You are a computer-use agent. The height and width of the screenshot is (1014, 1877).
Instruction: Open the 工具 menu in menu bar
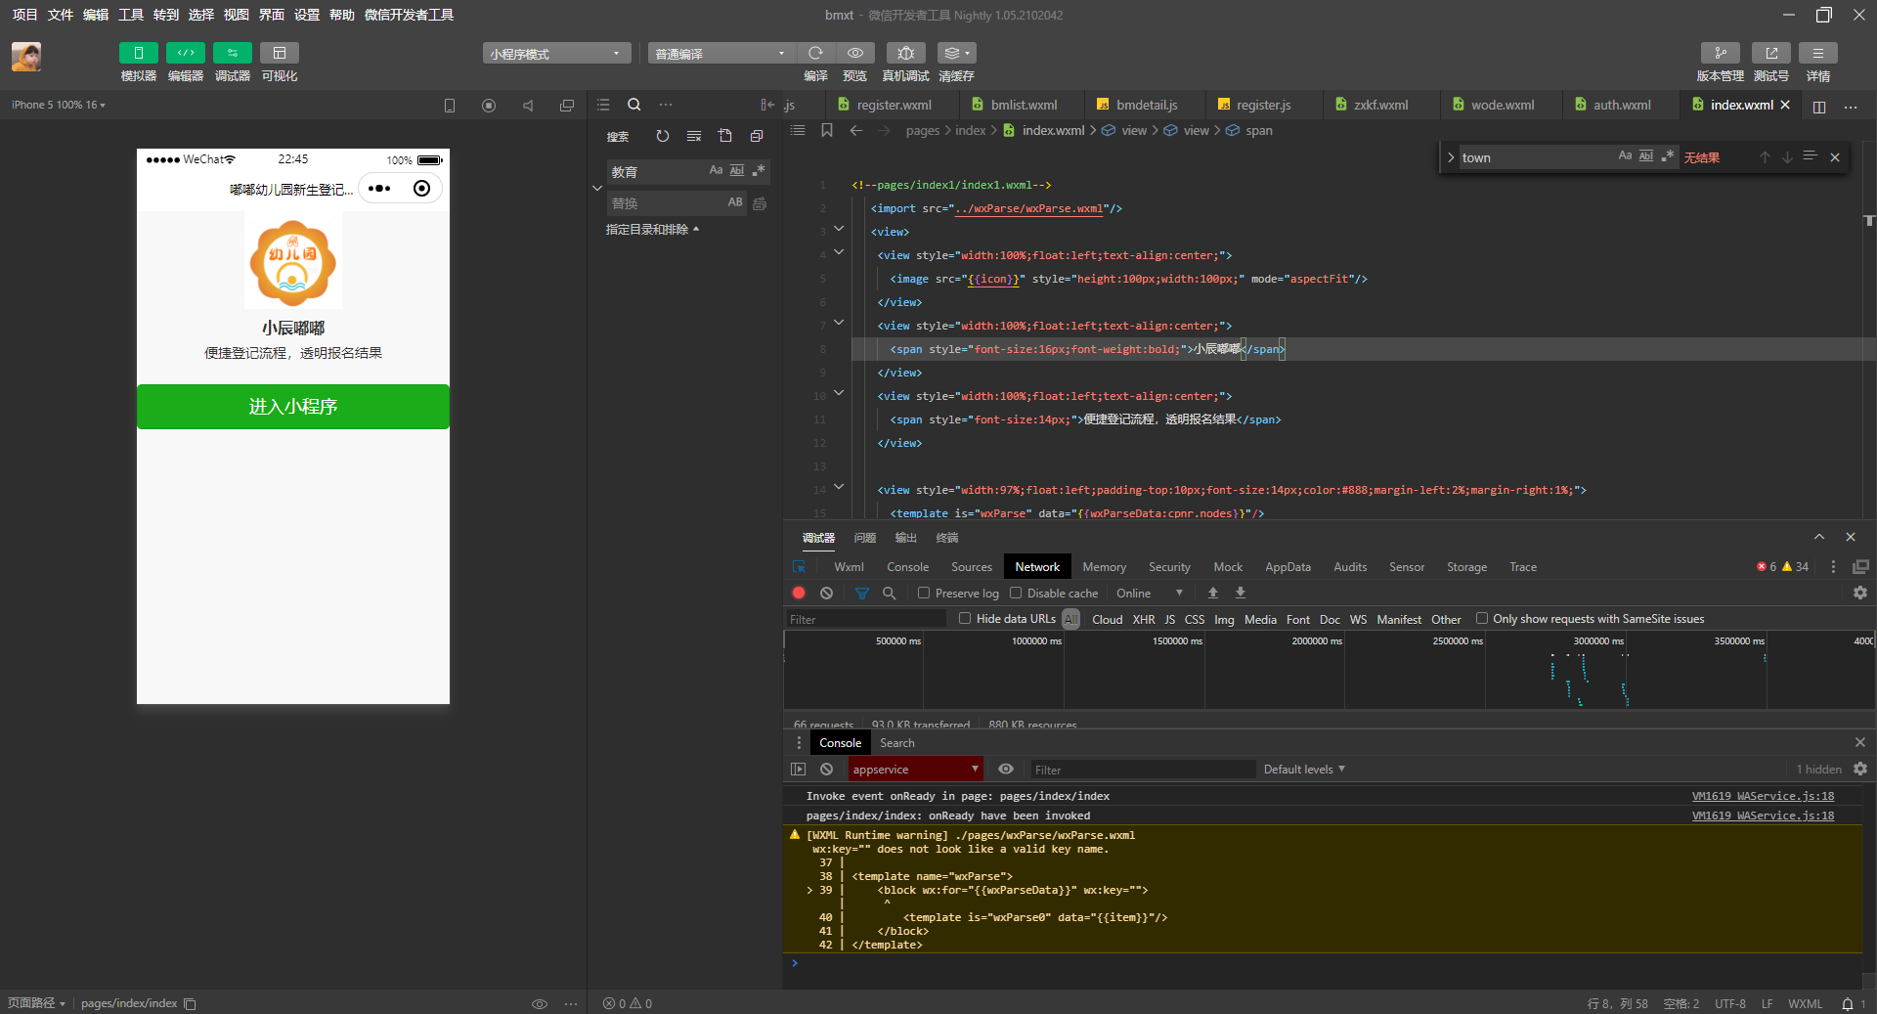pos(130,15)
